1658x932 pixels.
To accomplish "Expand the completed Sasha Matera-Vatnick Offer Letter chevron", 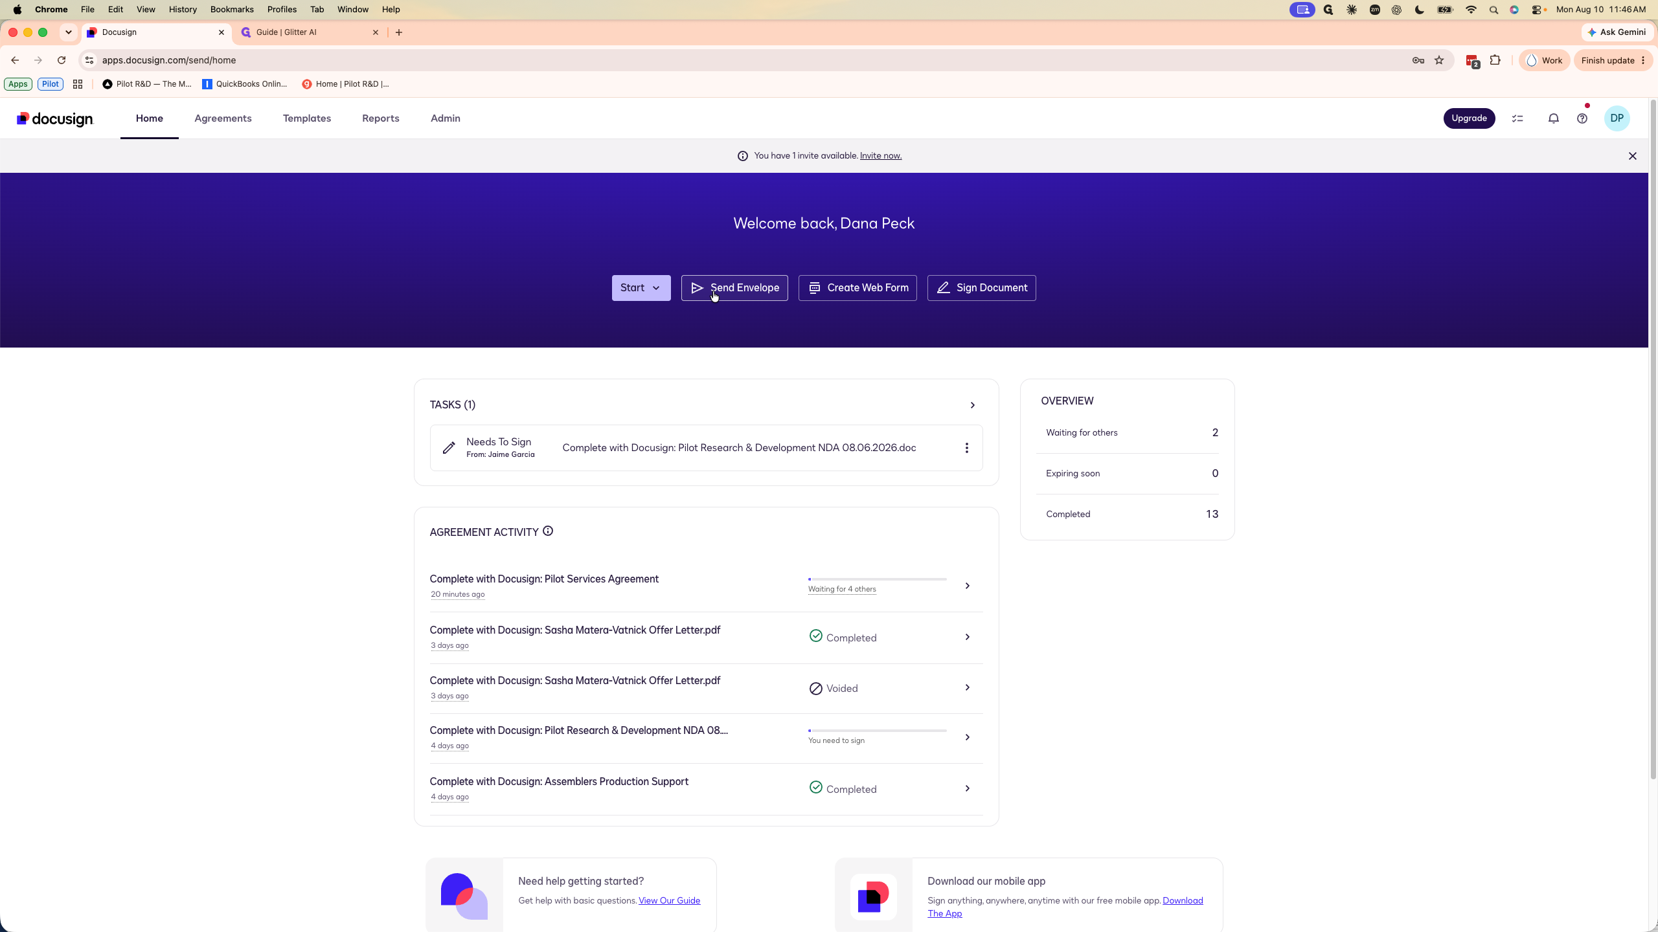I will 968,637.
